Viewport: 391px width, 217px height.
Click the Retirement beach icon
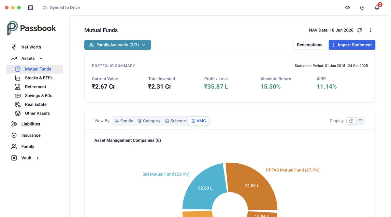click(18, 87)
